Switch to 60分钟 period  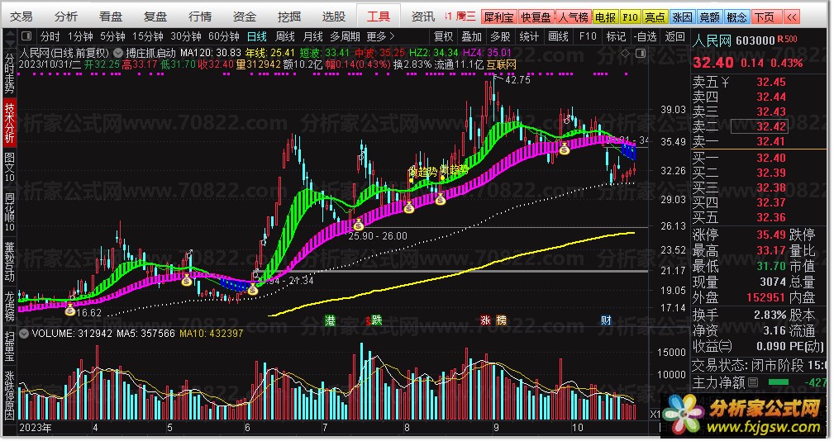[x=224, y=36]
